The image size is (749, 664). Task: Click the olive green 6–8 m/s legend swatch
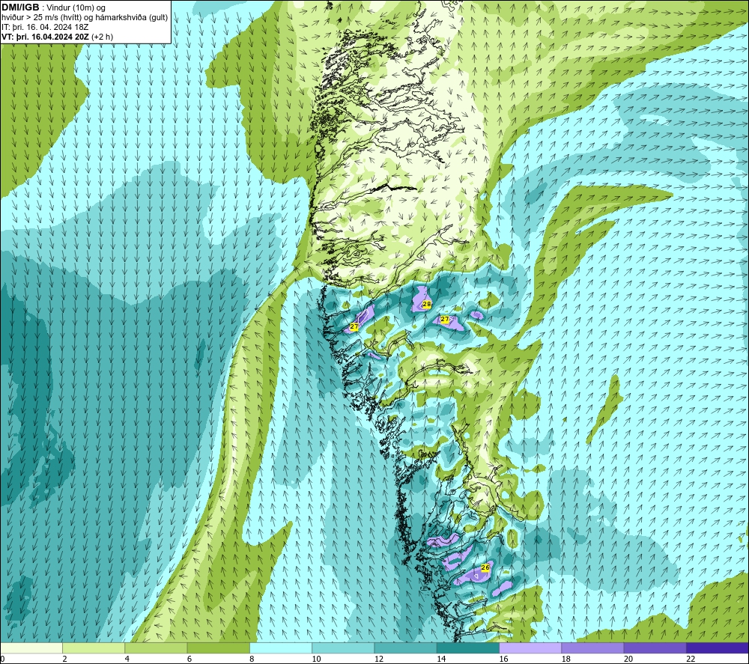pos(218,648)
